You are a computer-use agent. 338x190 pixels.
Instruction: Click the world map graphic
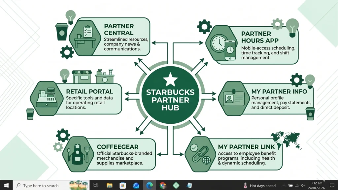286,140
